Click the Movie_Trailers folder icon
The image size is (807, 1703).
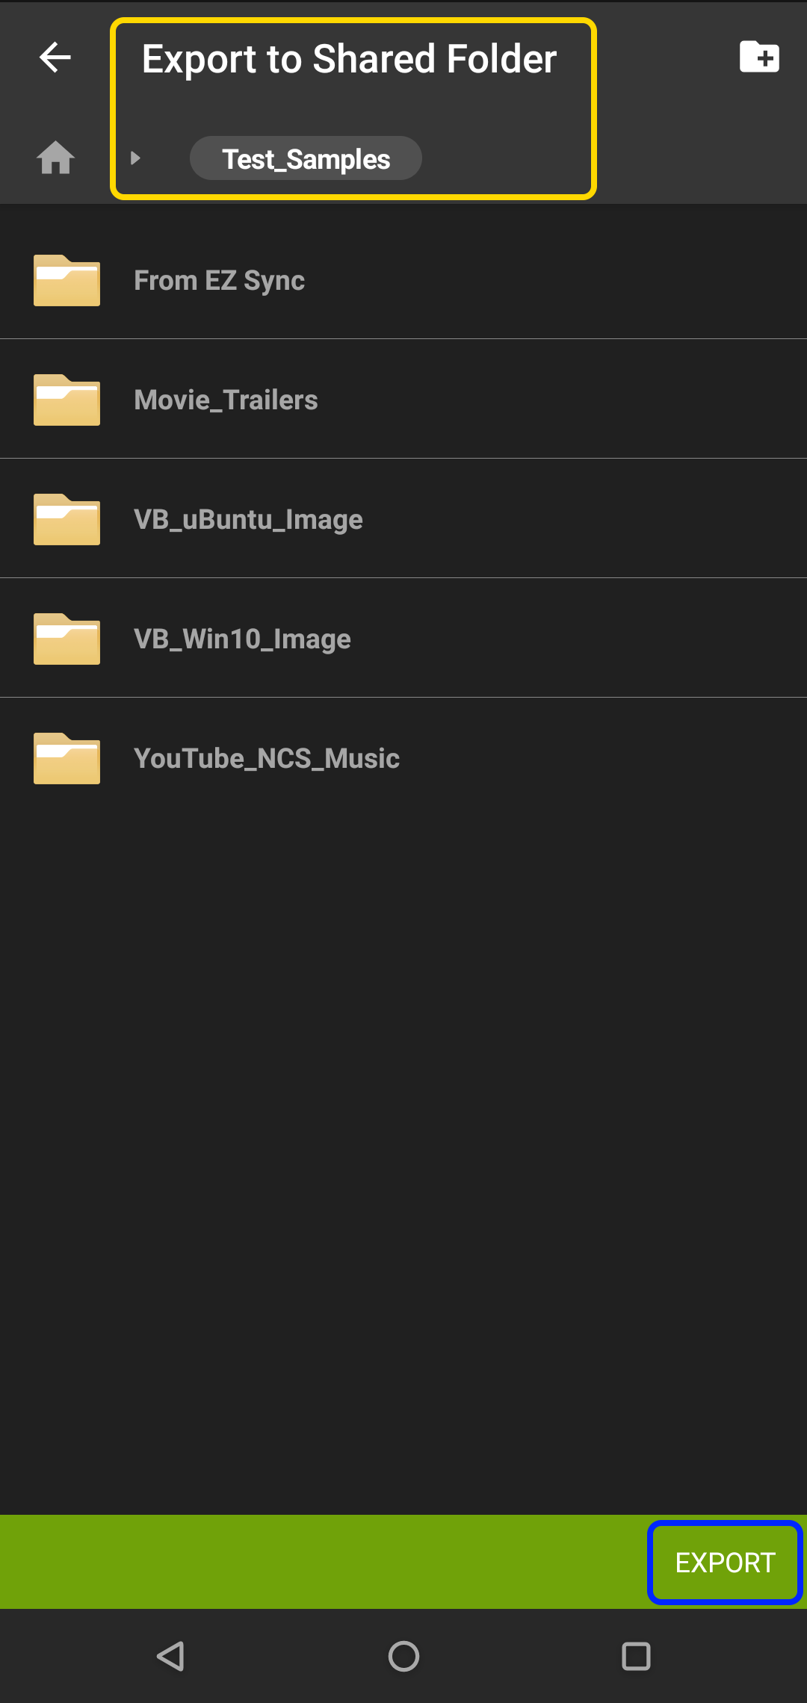coord(67,400)
